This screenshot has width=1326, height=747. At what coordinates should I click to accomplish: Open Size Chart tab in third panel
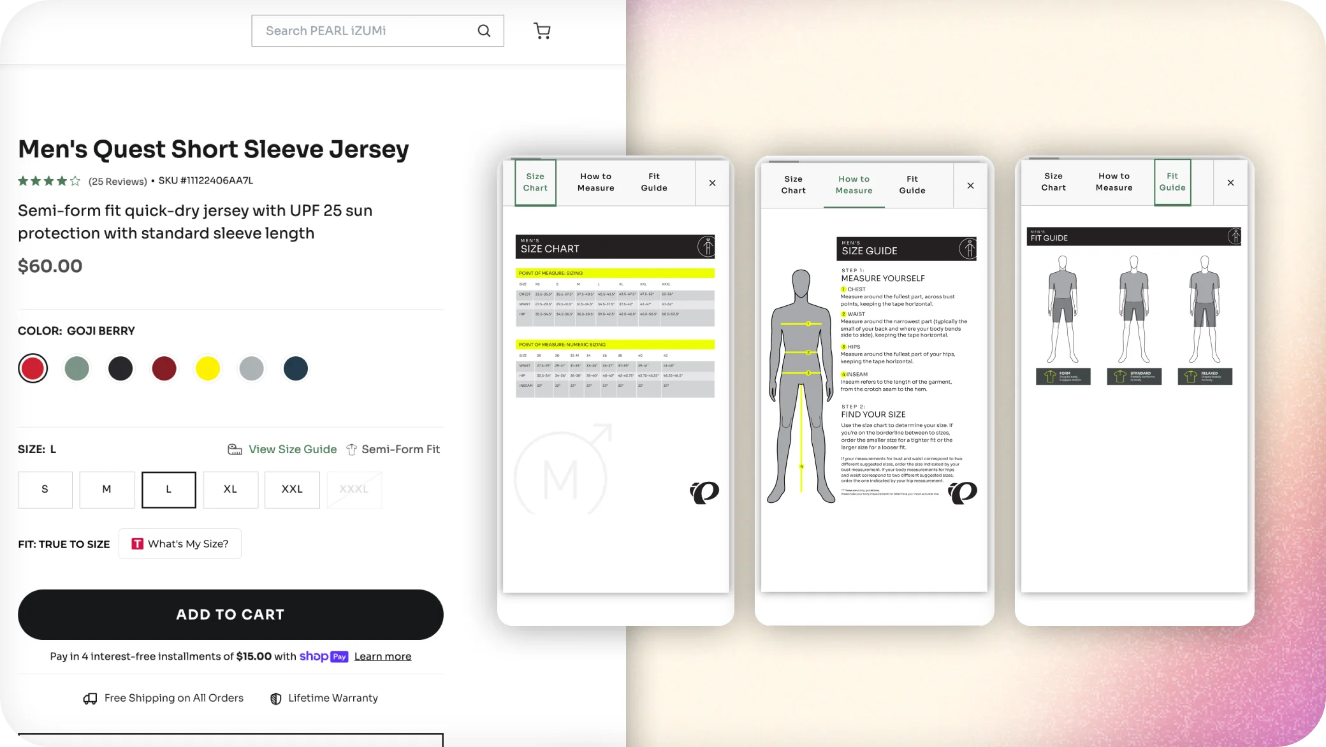point(1054,182)
